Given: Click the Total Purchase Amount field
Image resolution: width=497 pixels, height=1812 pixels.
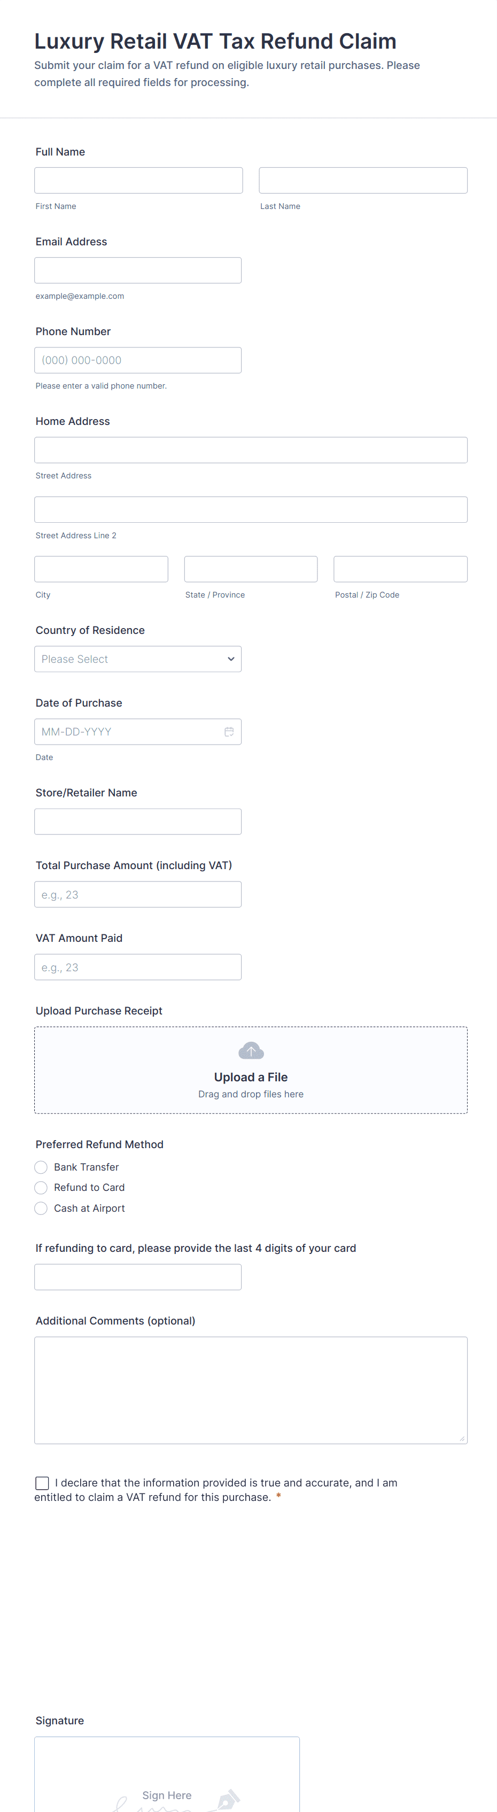Looking at the screenshot, I should (138, 895).
